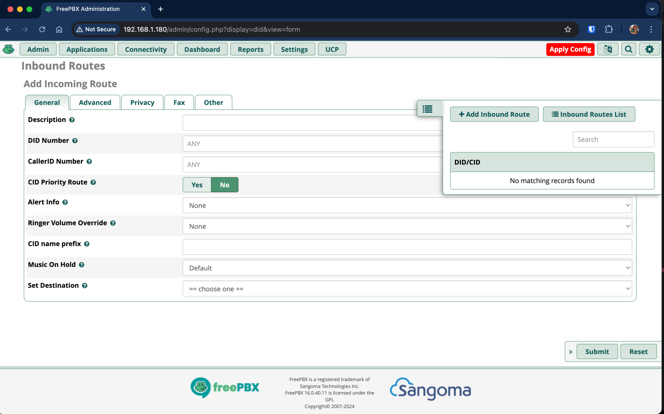The image size is (664, 414).
Task: Enable CID Priority Route by selecting Yes
Action: (196, 185)
